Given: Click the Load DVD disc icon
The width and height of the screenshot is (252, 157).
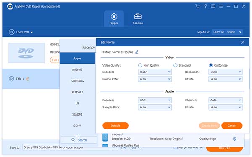Looking at the screenshot, I should [12, 32].
